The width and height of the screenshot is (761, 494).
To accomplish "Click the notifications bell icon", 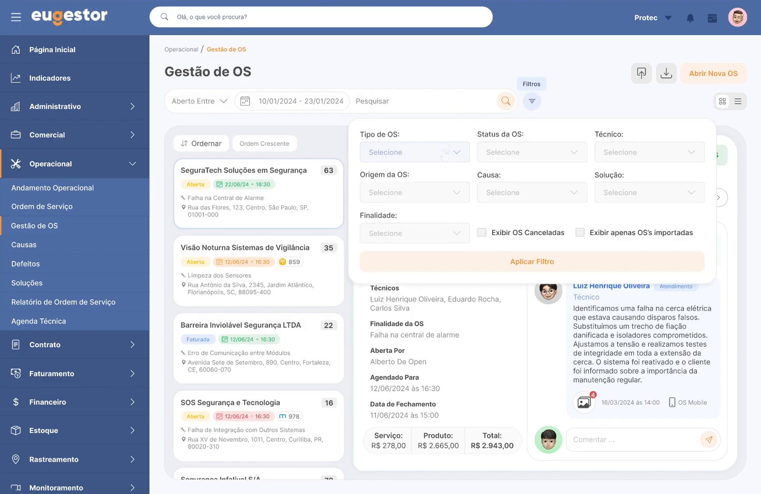I will tap(690, 18).
